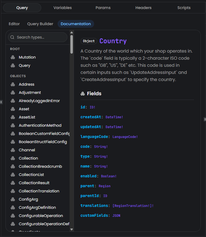Click the icon next to BooleanCustomFieldConfig
The height and width of the screenshot is (237, 206).
point(13,134)
